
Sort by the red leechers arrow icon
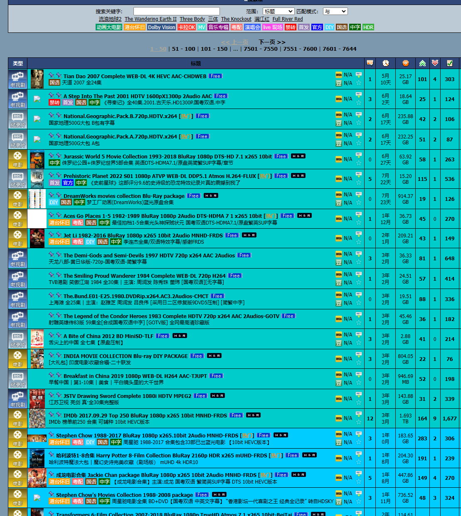tap(435, 63)
